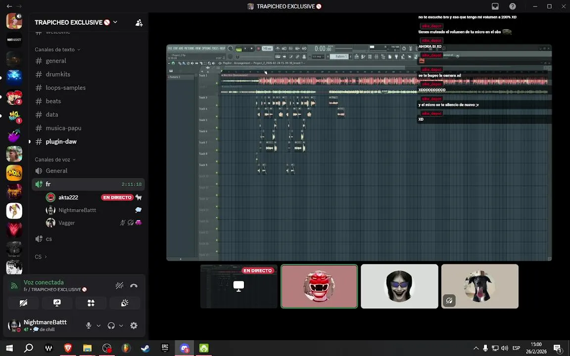Image resolution: width=570 pixels, height=356 pixels.
Task: Toggle camera on with the crossed camera button
Action: [x=23, y=303]
